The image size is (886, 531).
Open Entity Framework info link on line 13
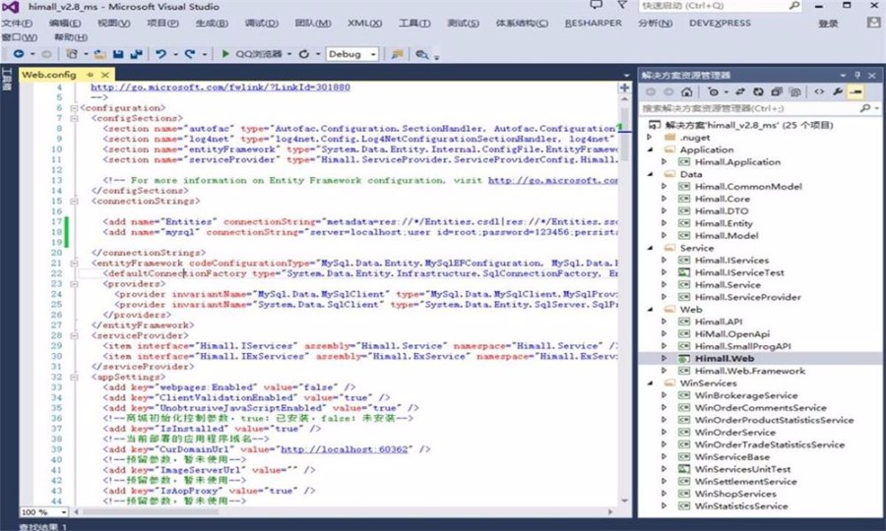552,180
